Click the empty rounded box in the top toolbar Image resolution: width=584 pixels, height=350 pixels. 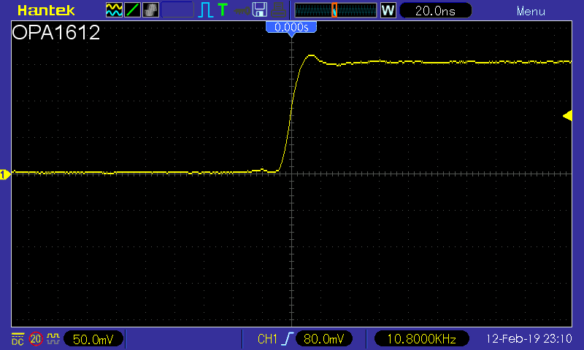[177, 10]
